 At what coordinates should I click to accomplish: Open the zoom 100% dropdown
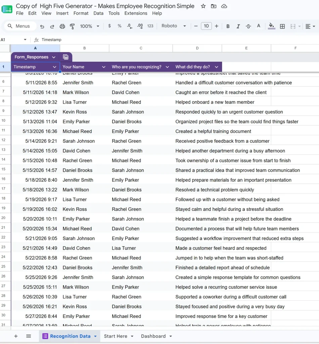(90, 26)
